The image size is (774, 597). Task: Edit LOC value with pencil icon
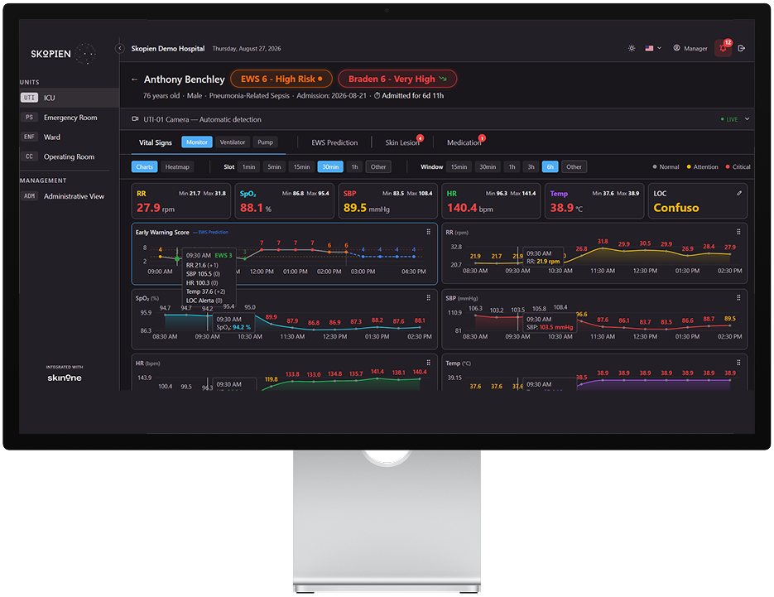pos(739,194)
